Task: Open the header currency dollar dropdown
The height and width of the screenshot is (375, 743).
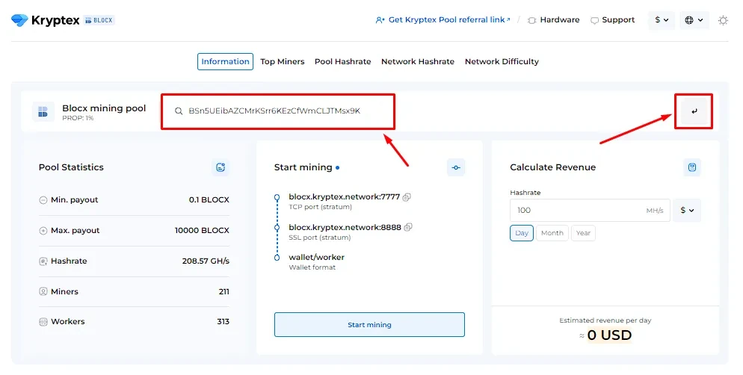Action: [x=662, y=20]
